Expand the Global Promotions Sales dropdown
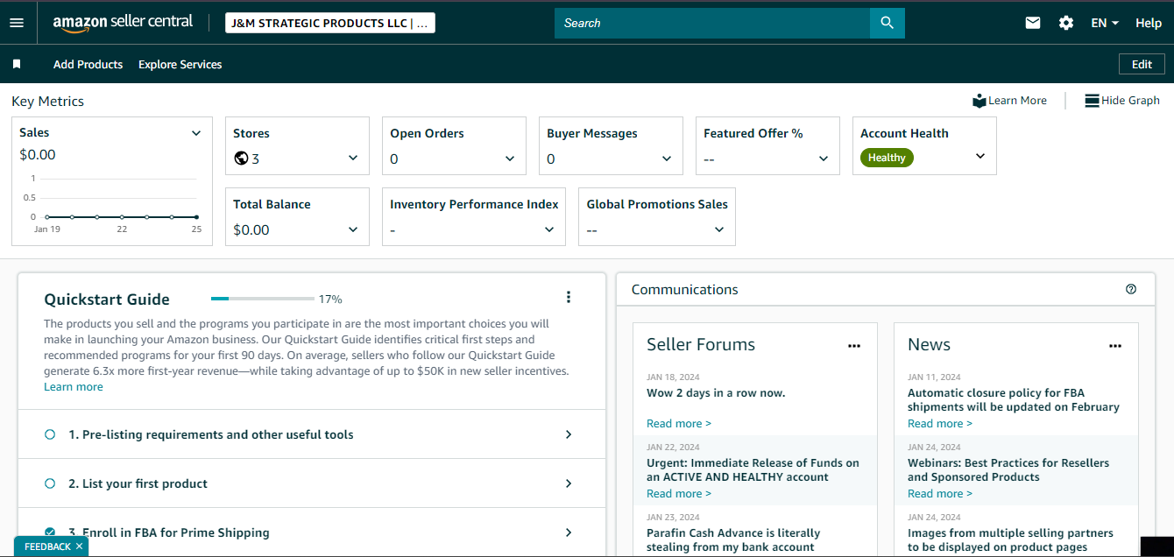 click(x=719, y=229)
